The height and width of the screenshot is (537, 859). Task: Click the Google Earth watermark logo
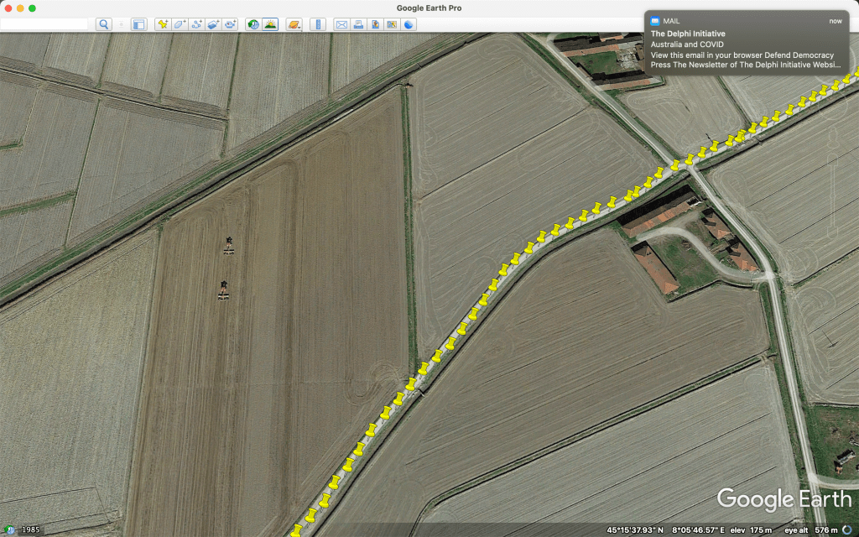pyautogui.click(x=784, y=499)
